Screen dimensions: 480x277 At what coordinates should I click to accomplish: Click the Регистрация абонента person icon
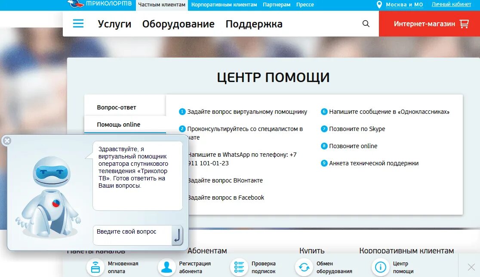166,267
